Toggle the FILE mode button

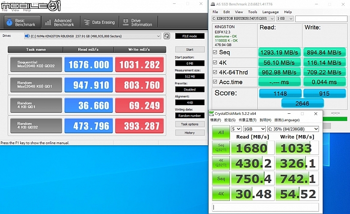point(190,36)
